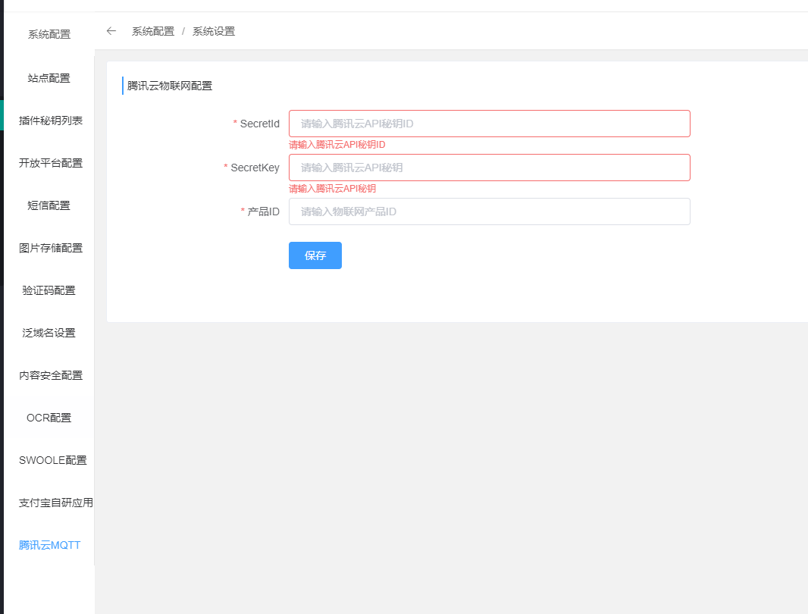Click SecretKey field label
Image resolution: width=808 pixels, height=614 pixels.
(255, 168)
